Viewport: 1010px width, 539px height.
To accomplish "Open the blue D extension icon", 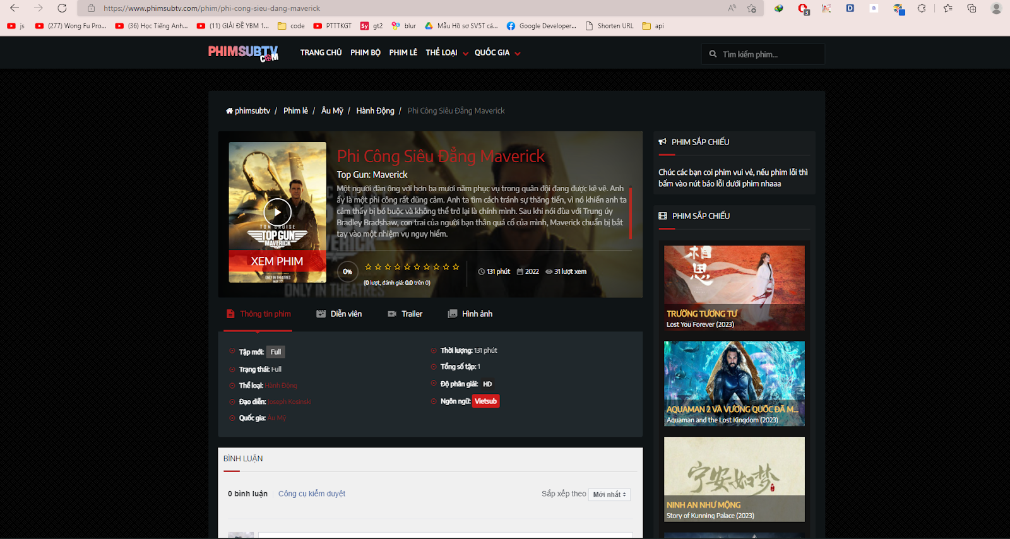I will tap(850, 8).
